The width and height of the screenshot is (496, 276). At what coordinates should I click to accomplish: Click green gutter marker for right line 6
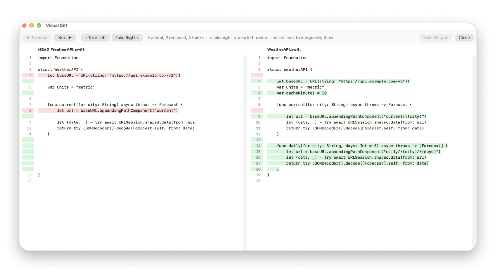[x=257, y=93]
